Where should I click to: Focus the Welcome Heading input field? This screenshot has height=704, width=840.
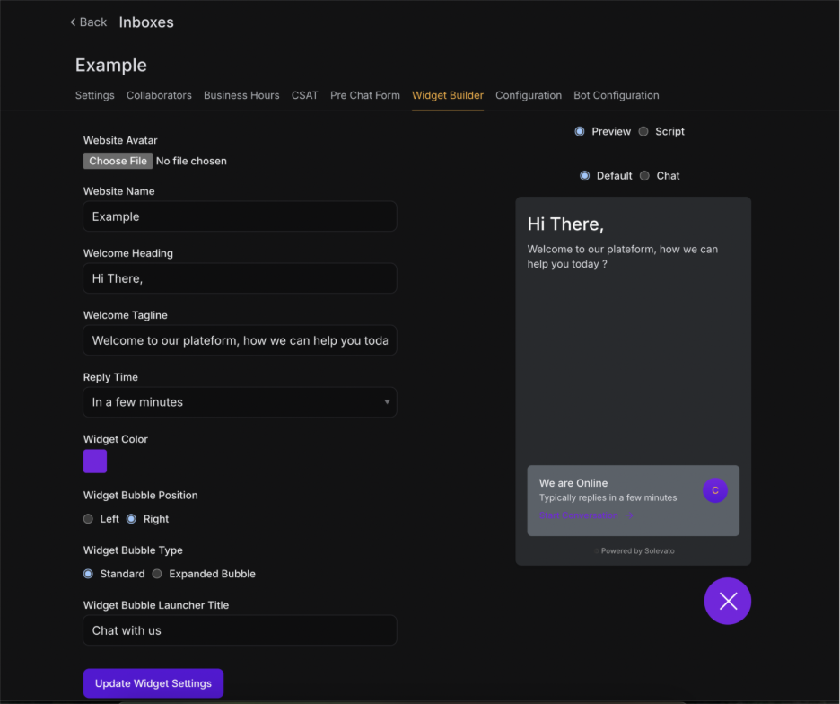click(240, 278)
